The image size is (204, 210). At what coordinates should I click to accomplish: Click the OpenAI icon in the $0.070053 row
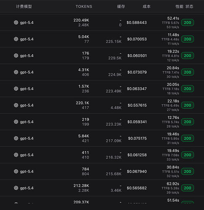pyautogui.click(x=16, y=39)
